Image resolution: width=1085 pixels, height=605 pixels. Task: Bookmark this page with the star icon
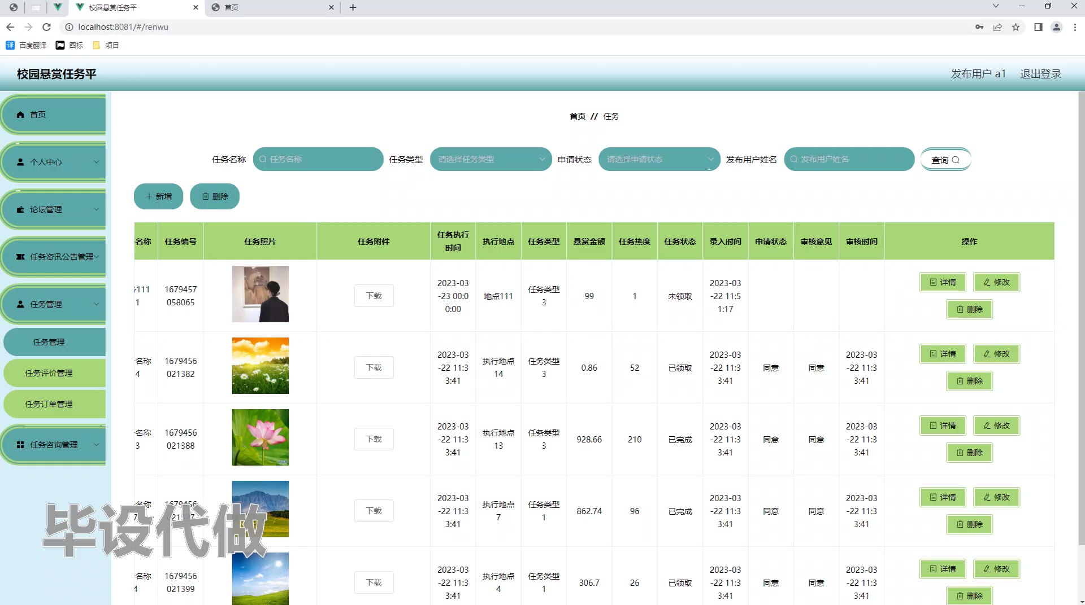tap(1015, 27)
